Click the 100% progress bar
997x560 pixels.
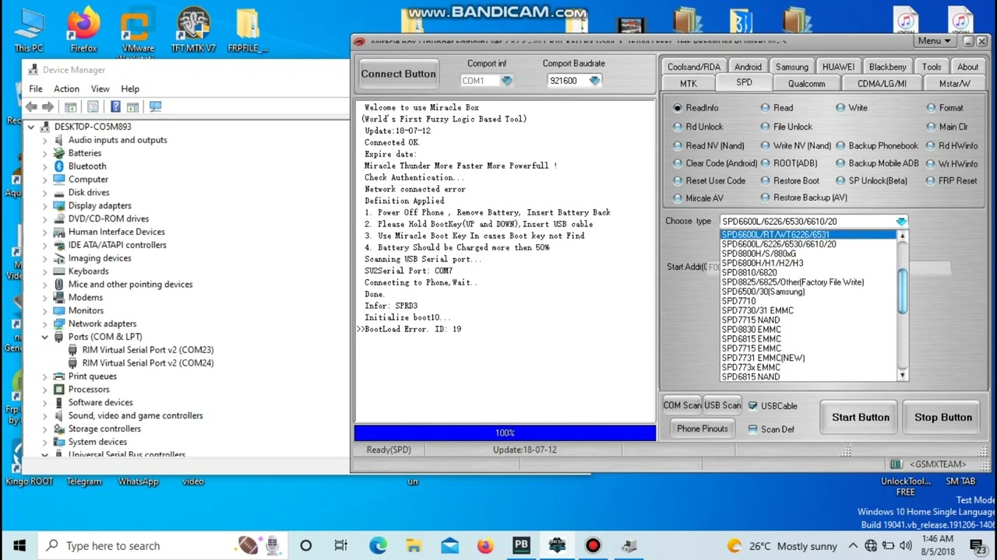505,432
